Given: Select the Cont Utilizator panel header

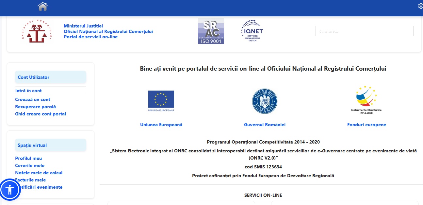Looking at the screenshot, I should click(33, 77).
